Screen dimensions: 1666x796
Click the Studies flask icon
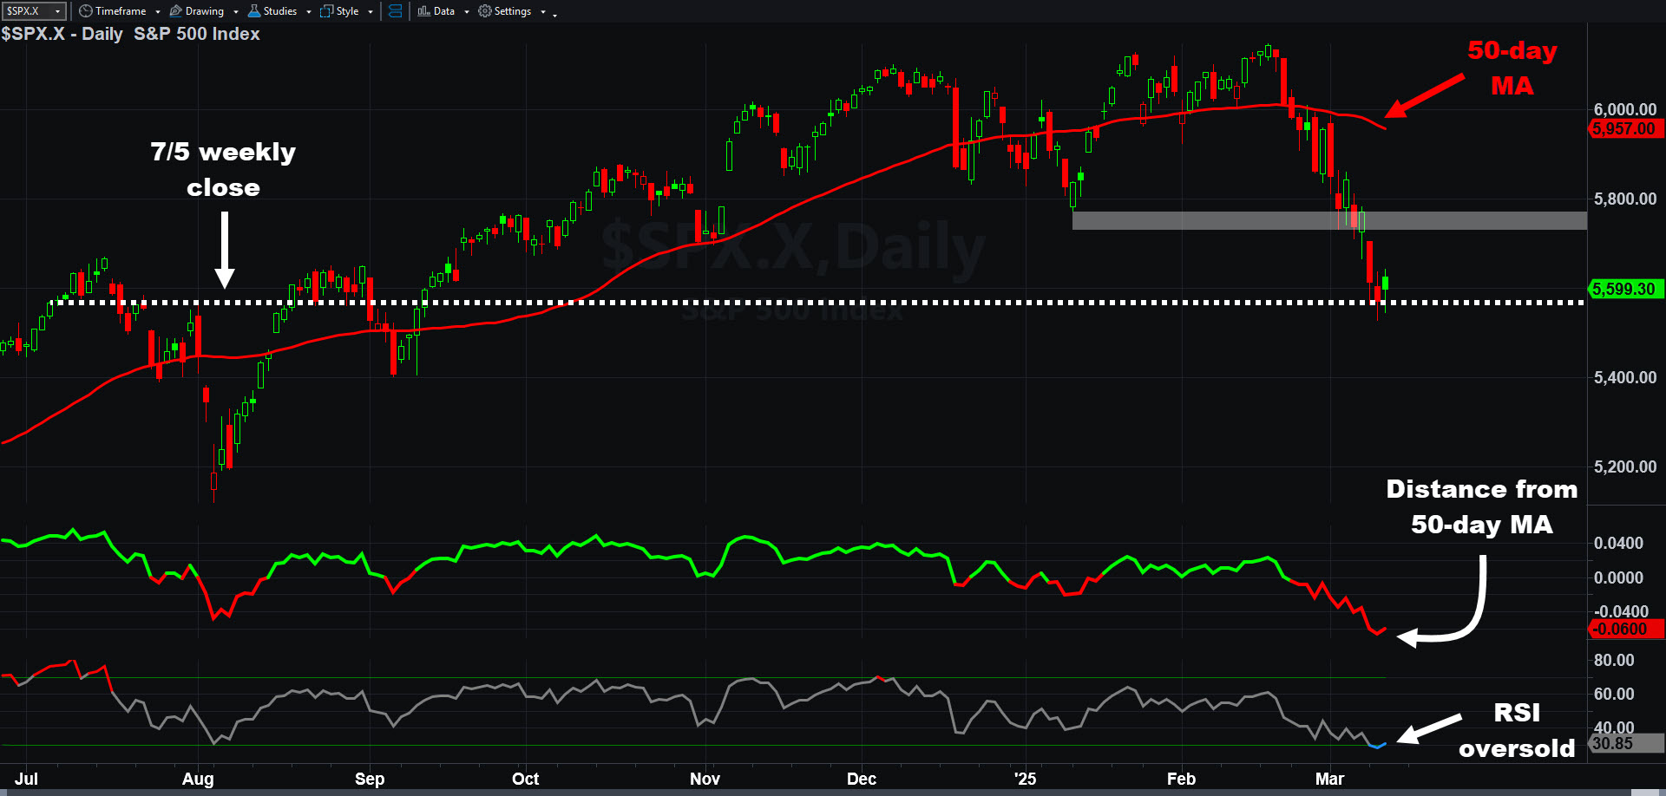pyautogui.click(x=254, y=11)
